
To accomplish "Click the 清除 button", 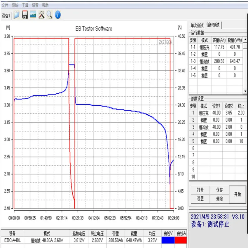I will tap(219, 199).
